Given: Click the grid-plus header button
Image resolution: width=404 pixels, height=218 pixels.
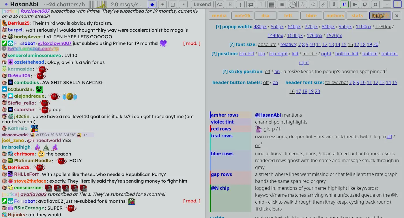Looking at the screenshot, I should [x=162, y=4].
